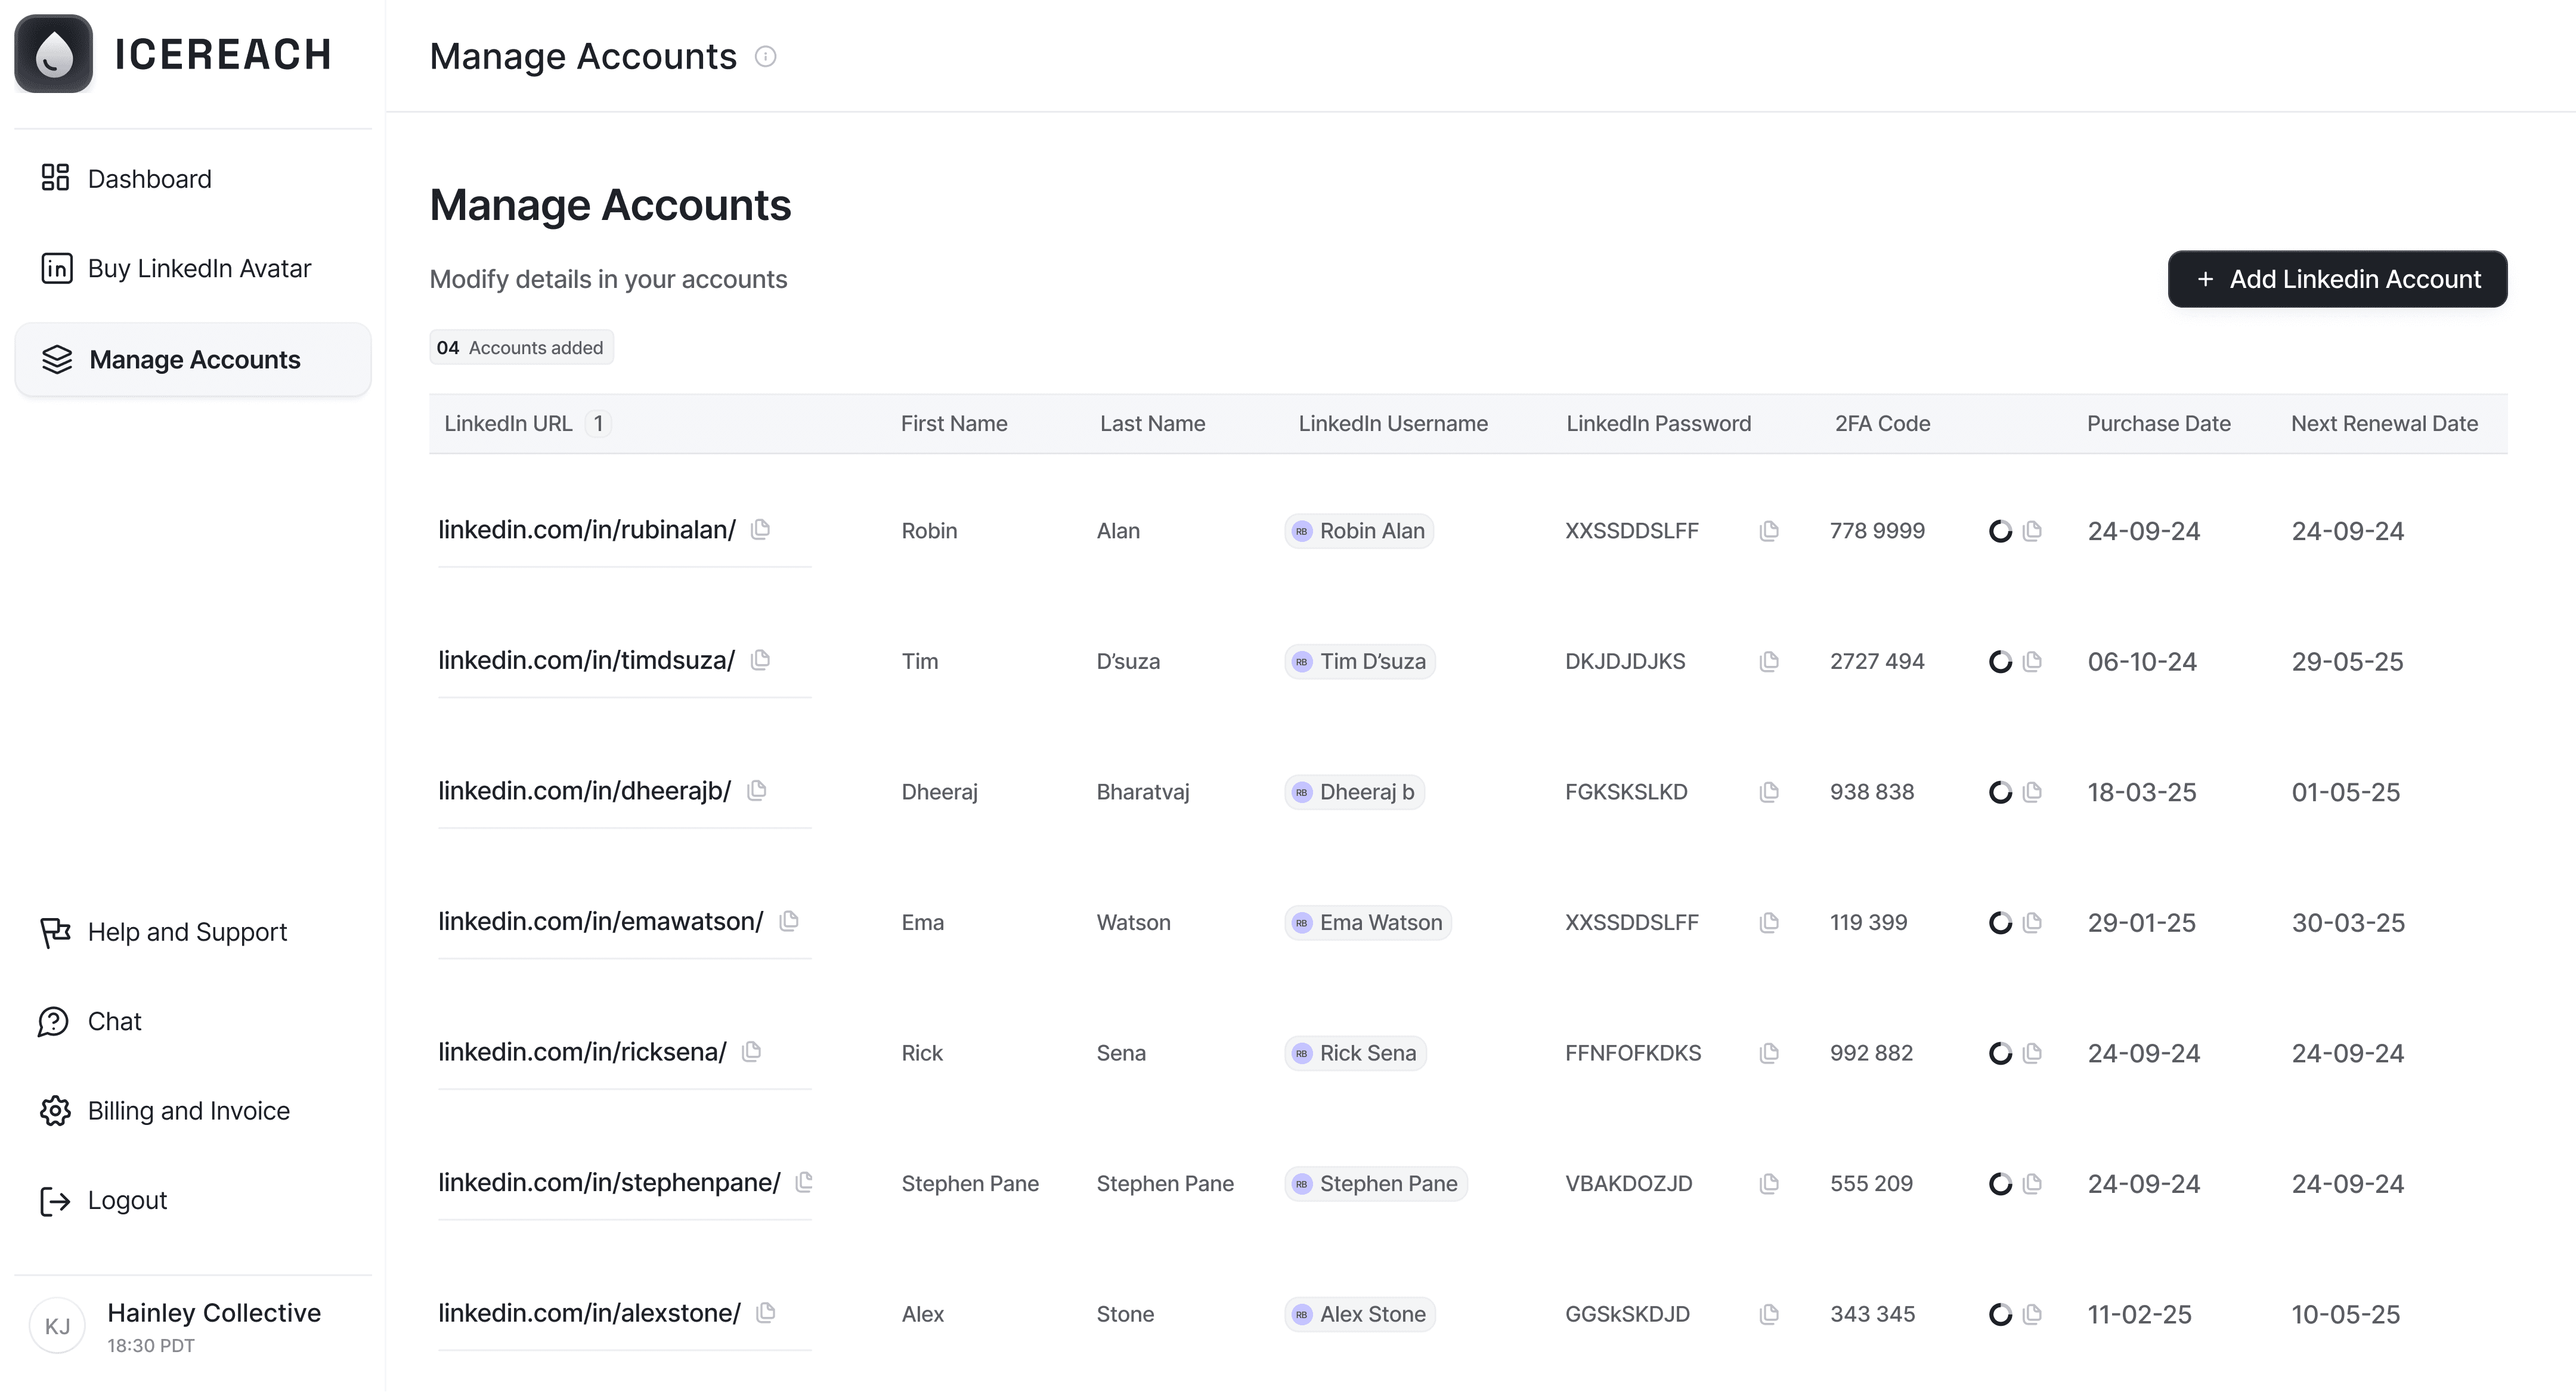Refresh 2FA code for Dheeraj row
The width and height of the screenshot is (2576, 1395).
tap(2000, 792)
